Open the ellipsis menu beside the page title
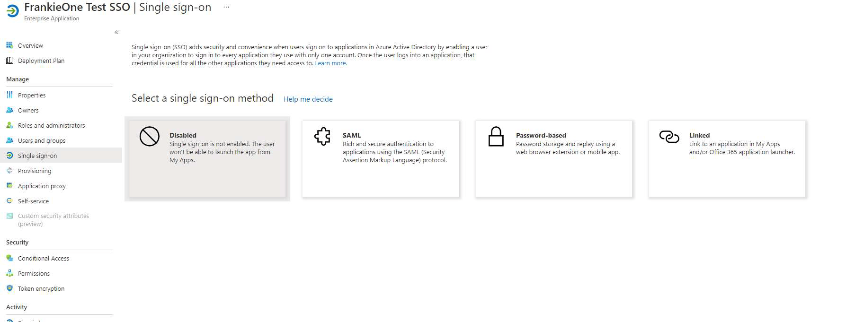This screenshot has width=864, height=322. (x=226, y=6)
